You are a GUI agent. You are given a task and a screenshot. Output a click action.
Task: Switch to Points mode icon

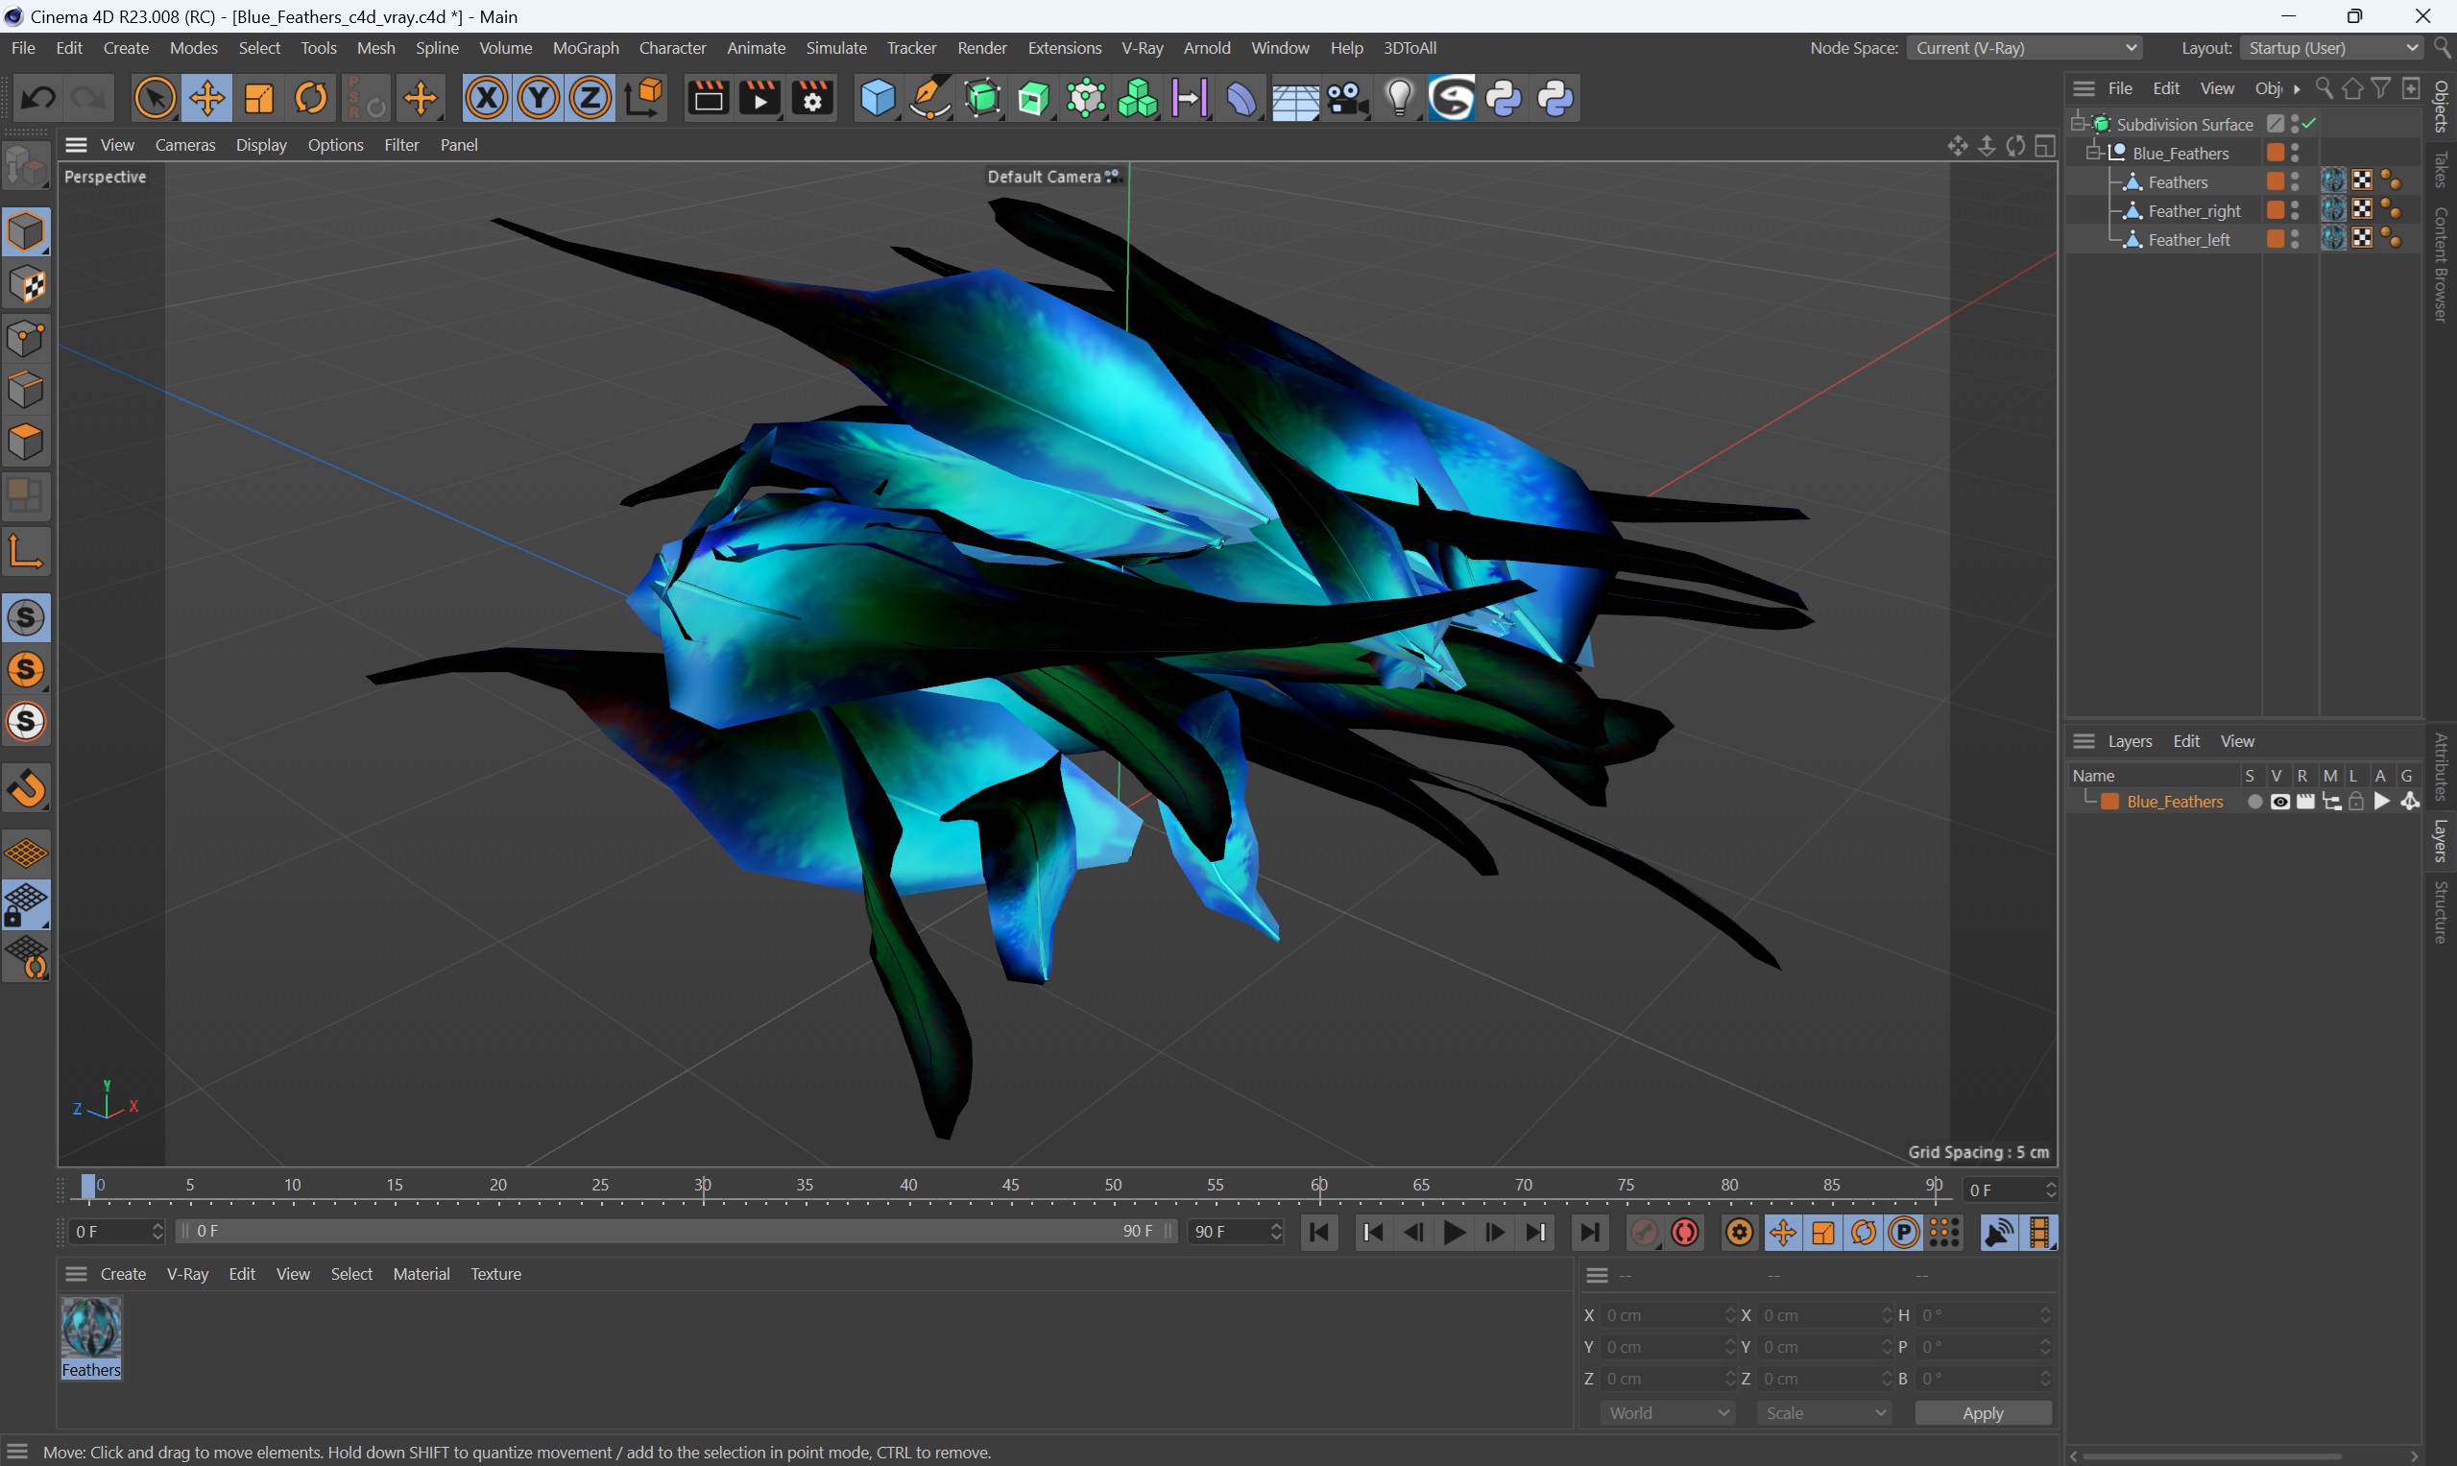27,338
